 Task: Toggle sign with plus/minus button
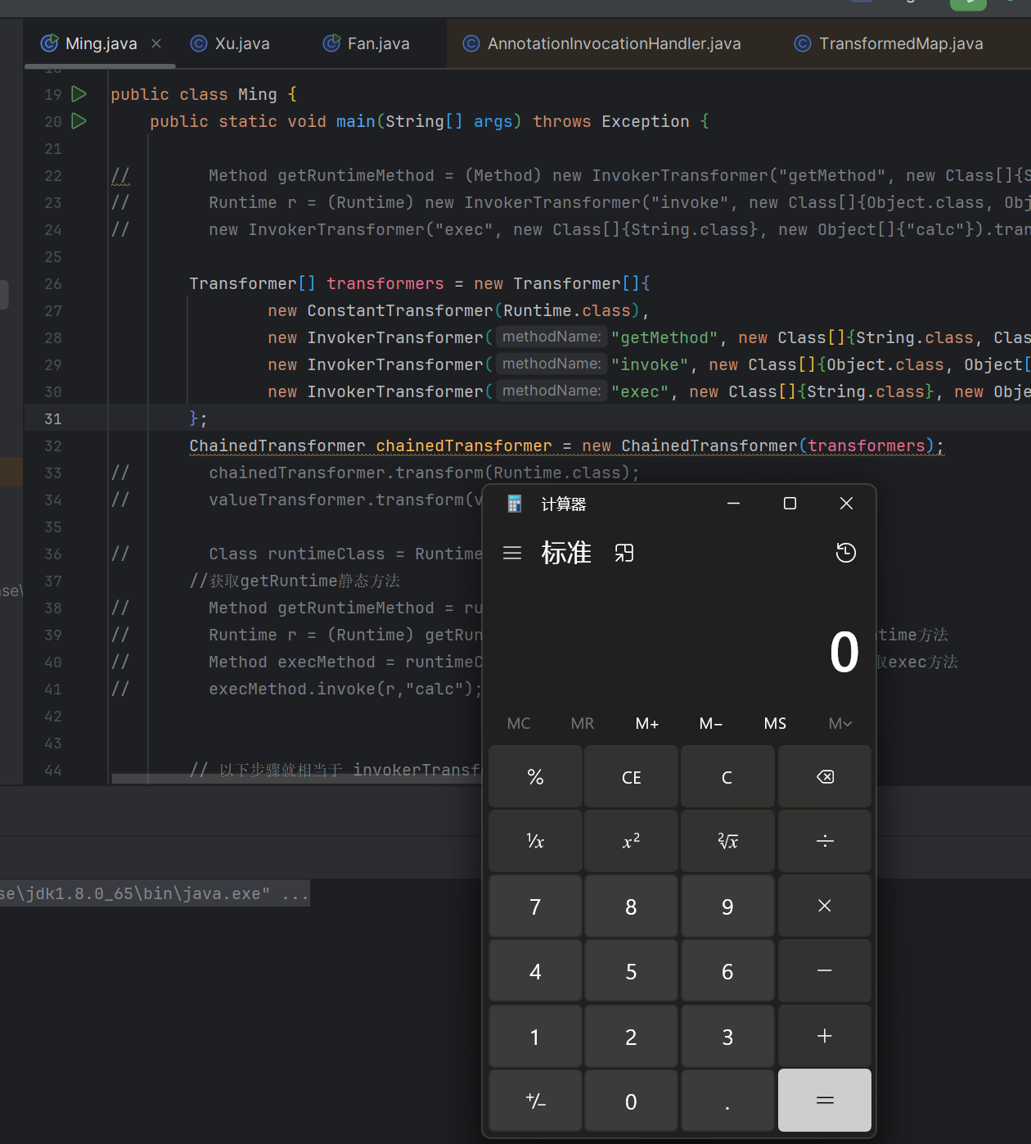coord(535,1101)
